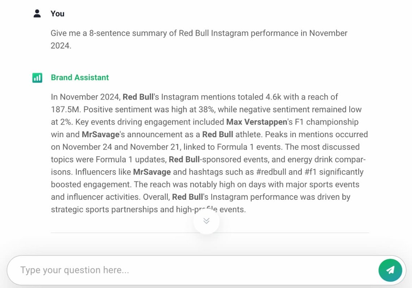
Task: Click the green paper-plane send button
Action: (x=390, y=270)
